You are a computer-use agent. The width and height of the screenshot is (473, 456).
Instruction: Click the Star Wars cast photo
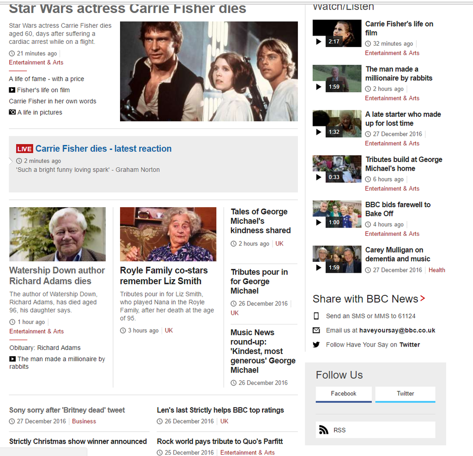[x=209, y=72]
